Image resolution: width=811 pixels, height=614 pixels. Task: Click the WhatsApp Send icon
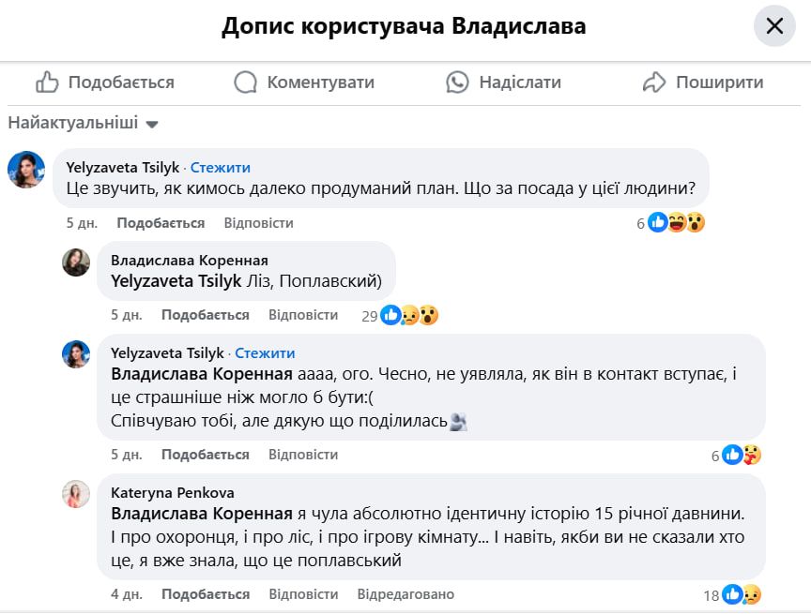click(x=457, y=82)
